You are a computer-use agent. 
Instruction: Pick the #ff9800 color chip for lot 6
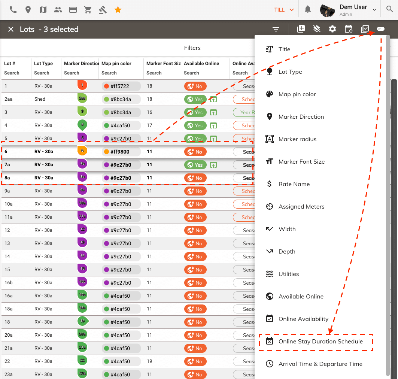(121, 152)
